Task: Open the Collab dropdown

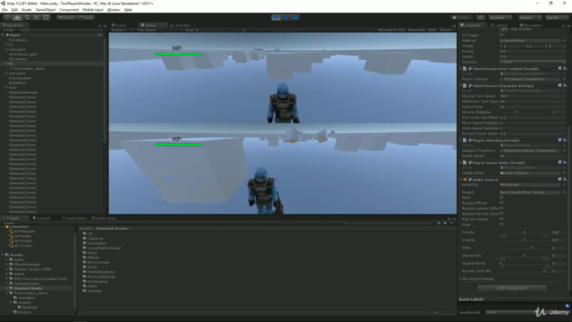Action: point(462,18)
